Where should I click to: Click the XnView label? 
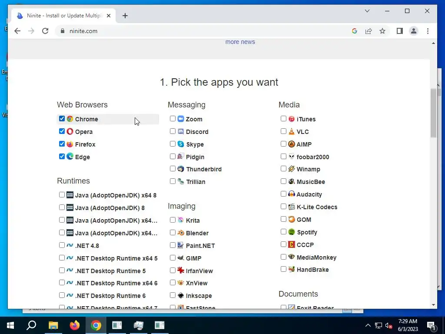tap(197, 283)
